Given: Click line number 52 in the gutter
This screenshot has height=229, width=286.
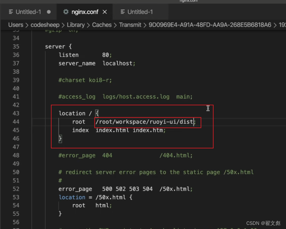Looking at the screenshot, I should (x=16, y=189).
